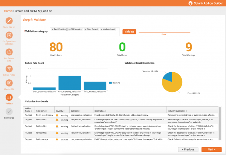Click the best_practice_validation category cell
The image size is (226, 155).
[x=81, y=115]
